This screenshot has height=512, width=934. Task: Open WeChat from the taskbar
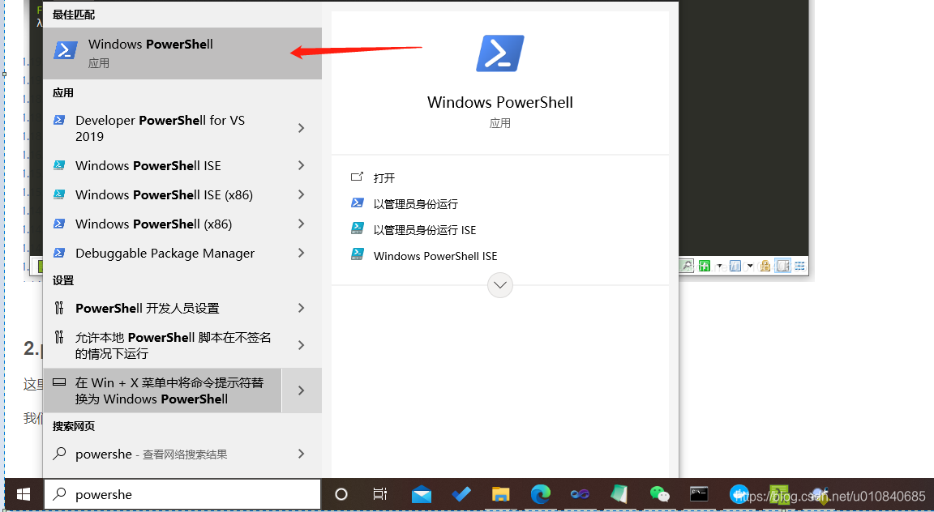659,494
